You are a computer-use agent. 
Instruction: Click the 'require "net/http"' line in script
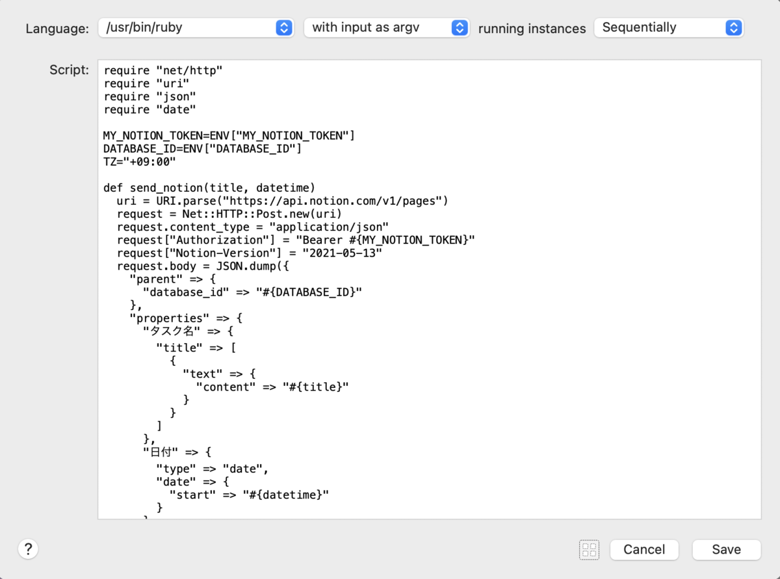click(163, 70)
